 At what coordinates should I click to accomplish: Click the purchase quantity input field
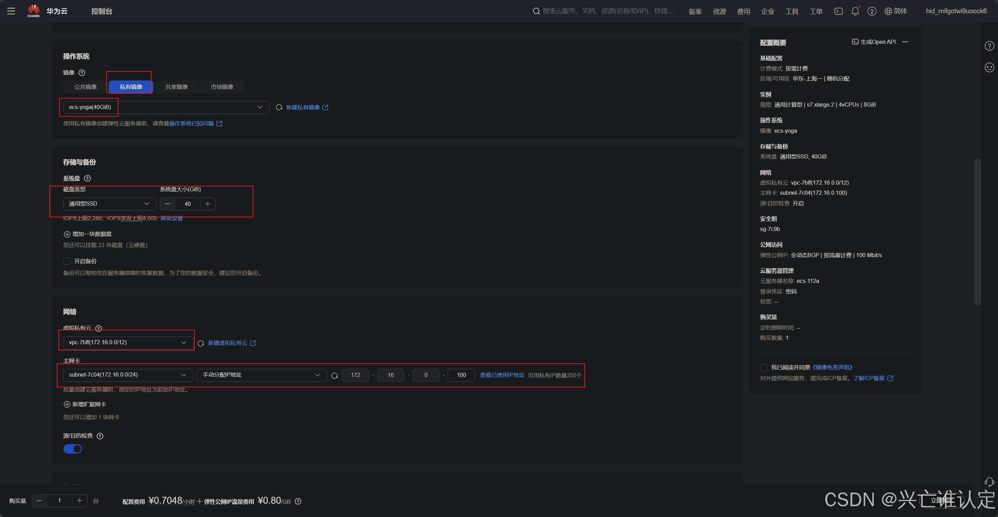click(59, 501)
